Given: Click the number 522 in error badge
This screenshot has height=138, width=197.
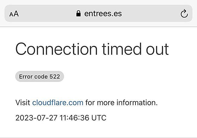Looking at the screenshot, I should click(x=55, y=77).
